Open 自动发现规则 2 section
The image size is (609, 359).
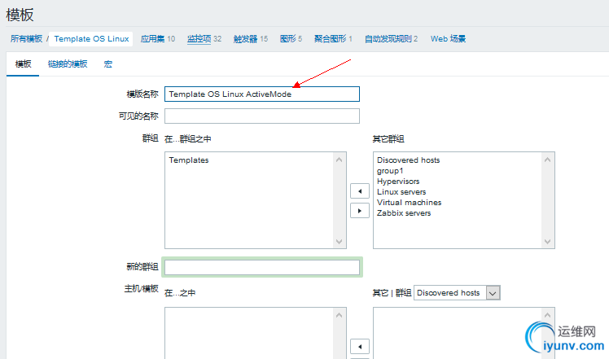pyautogui.click(x=391, y=39)
